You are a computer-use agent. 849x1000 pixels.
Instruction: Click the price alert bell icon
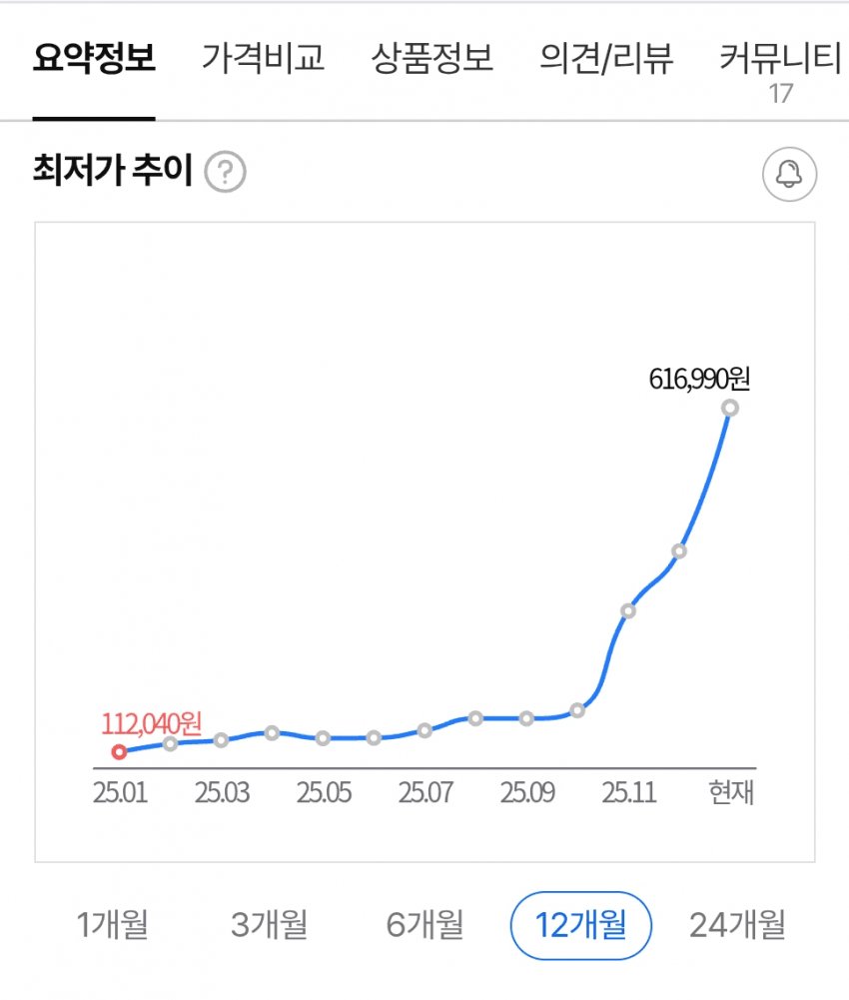(789, 174)
